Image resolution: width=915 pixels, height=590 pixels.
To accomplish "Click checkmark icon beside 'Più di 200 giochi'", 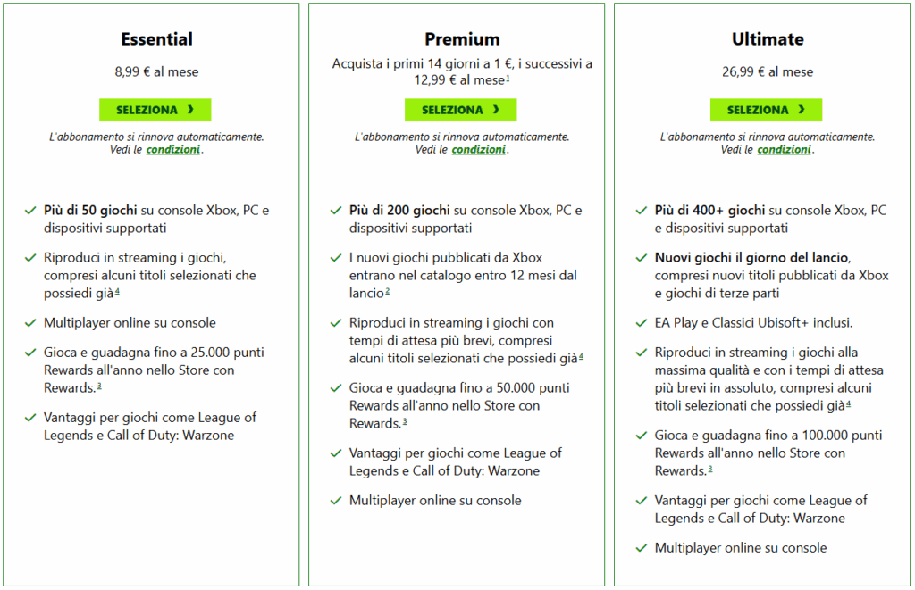I will tap(336, 212).
